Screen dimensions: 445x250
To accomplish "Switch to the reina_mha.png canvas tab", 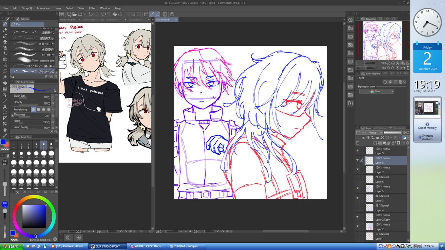I will coord(68,20).
